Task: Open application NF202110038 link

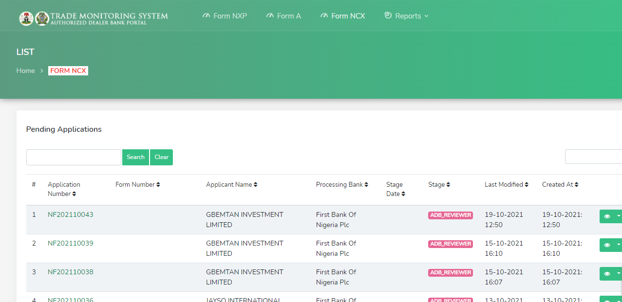Action: click(x=71, y=272)
